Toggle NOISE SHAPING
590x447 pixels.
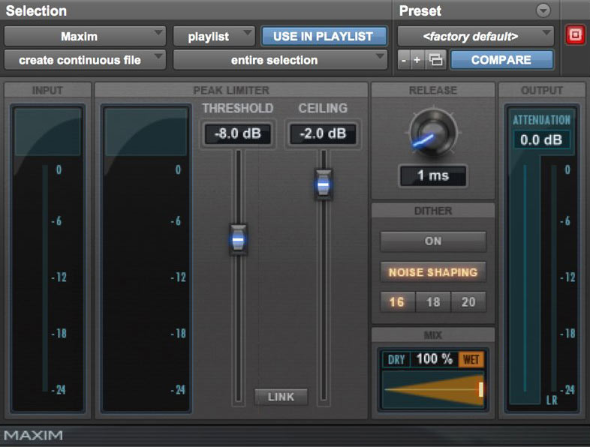click(433, 272)
